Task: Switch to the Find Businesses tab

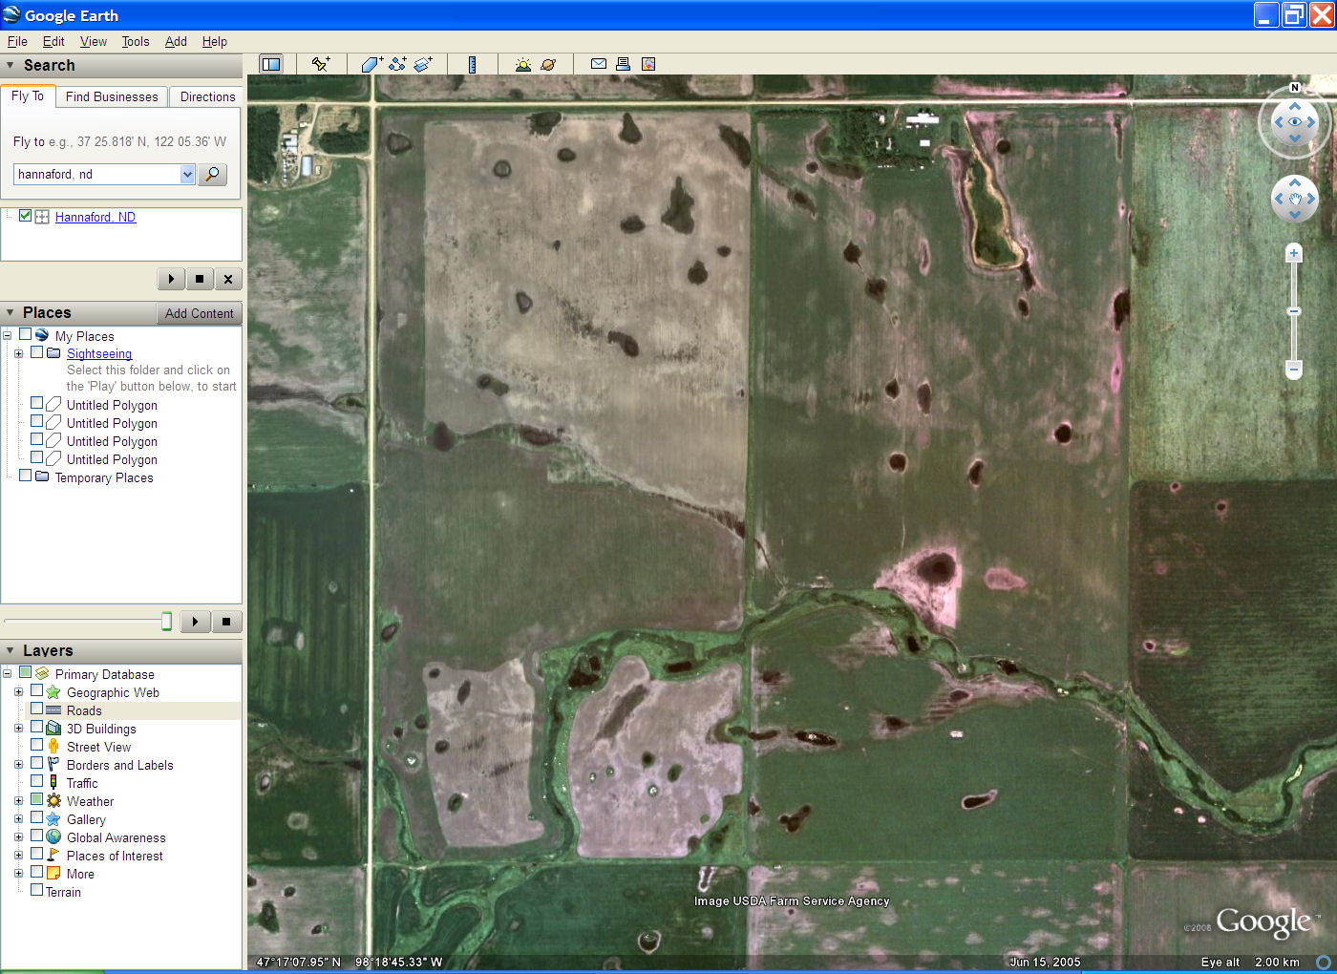Action: (112, 96)
